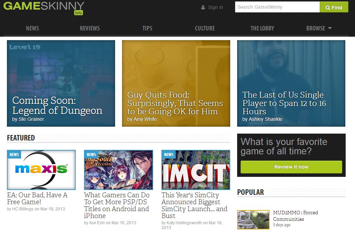Open the PSP/DS Titles on Android headline
The width and height of the screenshot is (355, 235).
(116, 205)
